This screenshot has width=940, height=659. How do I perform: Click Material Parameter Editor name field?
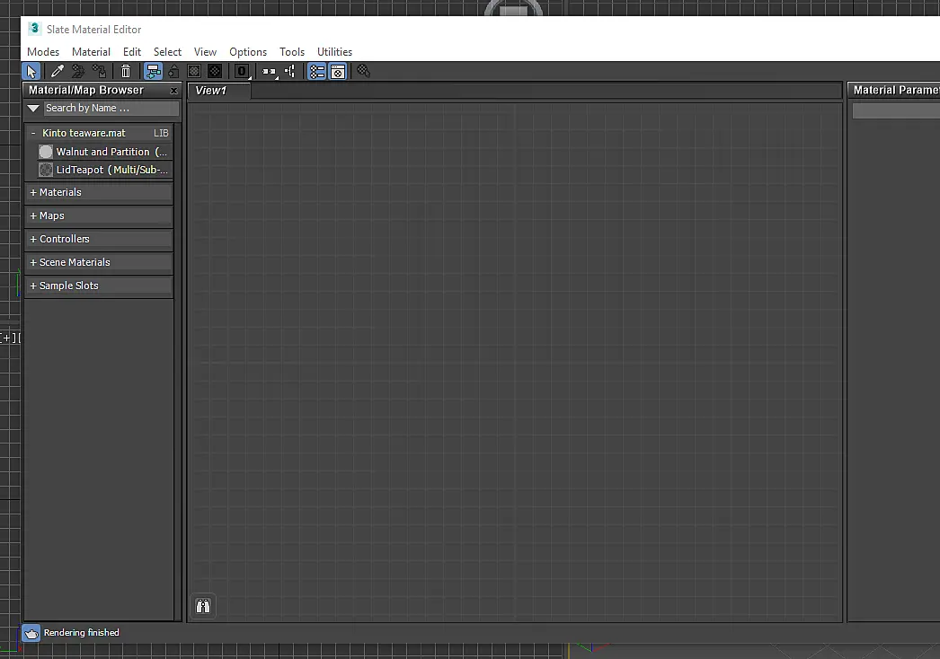(896, 110)
